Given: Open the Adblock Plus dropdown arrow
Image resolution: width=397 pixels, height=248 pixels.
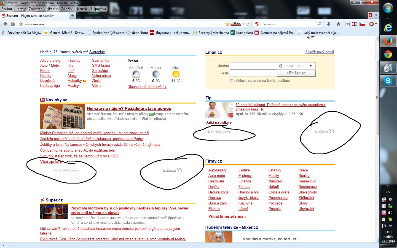Looking at the screenshot, I should (x=376, y=24).
